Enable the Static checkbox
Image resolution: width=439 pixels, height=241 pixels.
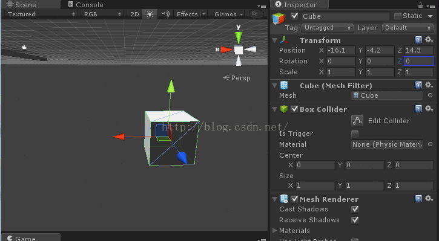398,16
